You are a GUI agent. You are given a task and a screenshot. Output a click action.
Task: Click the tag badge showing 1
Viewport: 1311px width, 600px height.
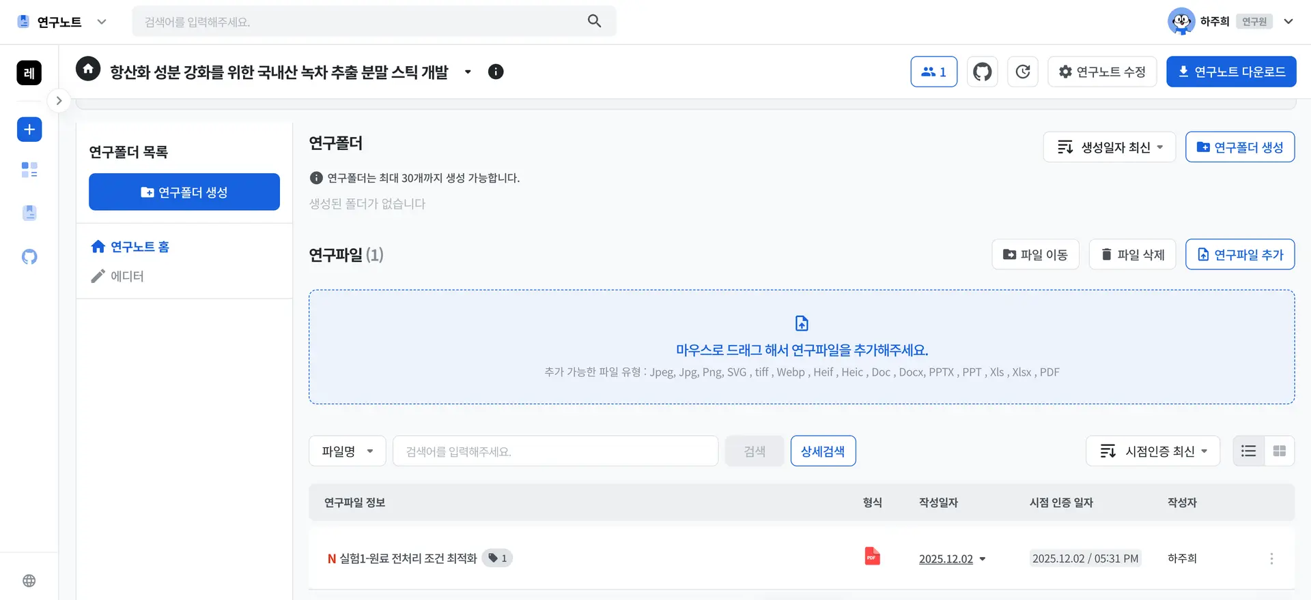tap(497, 558)
